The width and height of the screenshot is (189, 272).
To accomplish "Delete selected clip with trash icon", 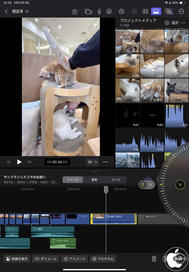I will (154, 259).
